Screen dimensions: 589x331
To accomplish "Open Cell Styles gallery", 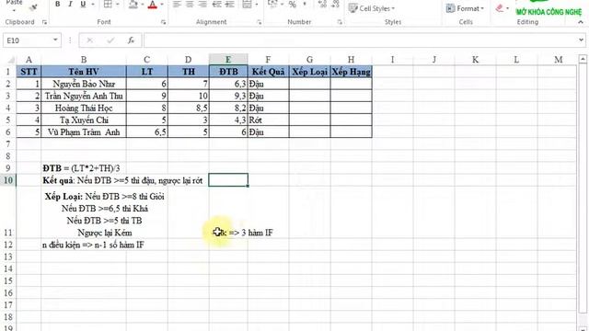I will point(372,8).
